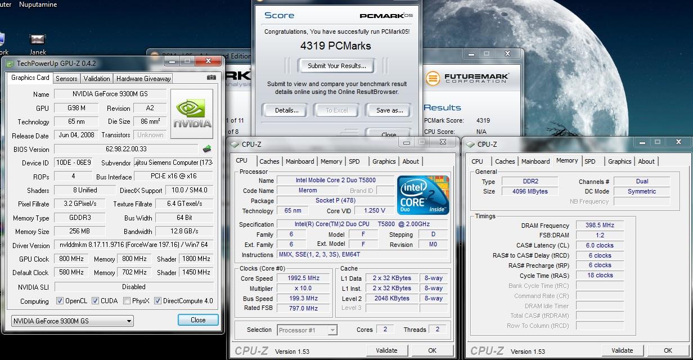The width and height of the screenshot is (693, 360).
Task: Toggle the OpenCL checkbox
Action: [x=60, y=301]
